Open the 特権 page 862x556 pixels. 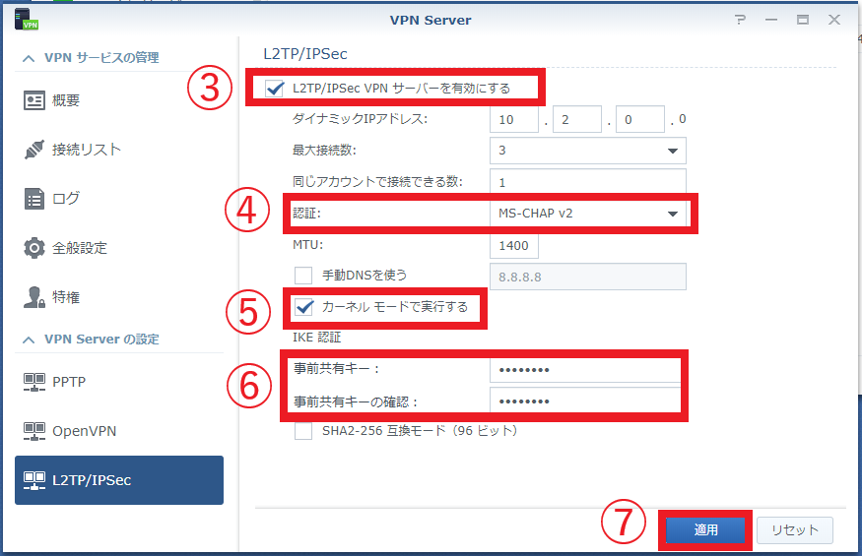click(x=119, y=297)
